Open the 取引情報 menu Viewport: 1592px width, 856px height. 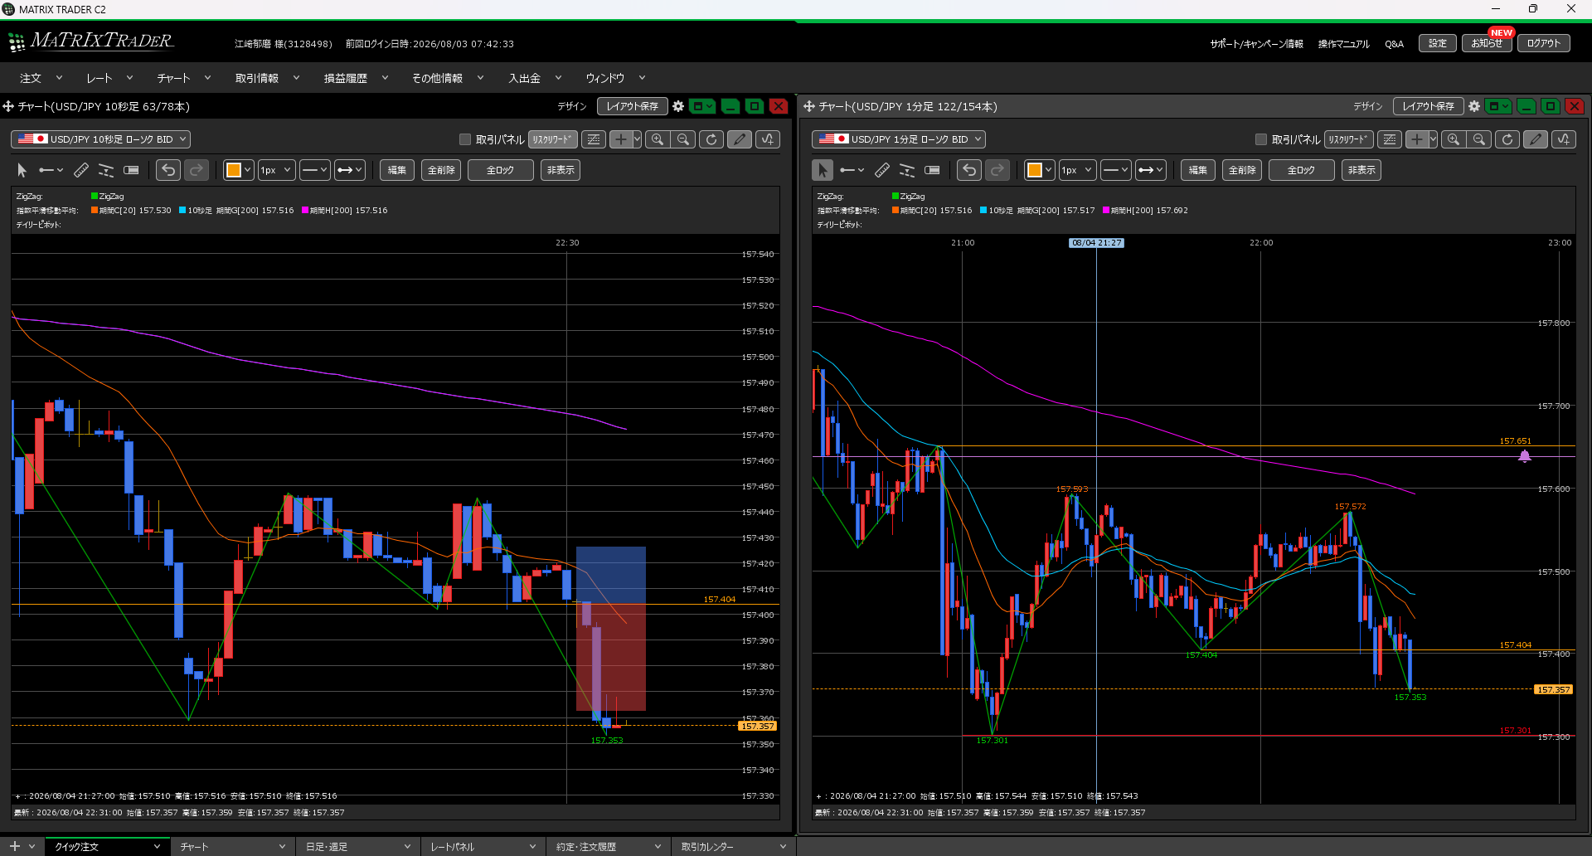point(267,78)
